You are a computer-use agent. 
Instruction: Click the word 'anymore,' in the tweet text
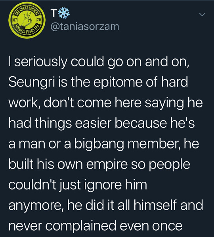pyautogui.click(x=36, y=205)
